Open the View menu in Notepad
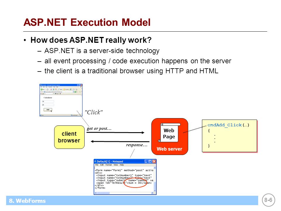Image resolution: width=281 pixels, height=211 pixels. point(116,165)
